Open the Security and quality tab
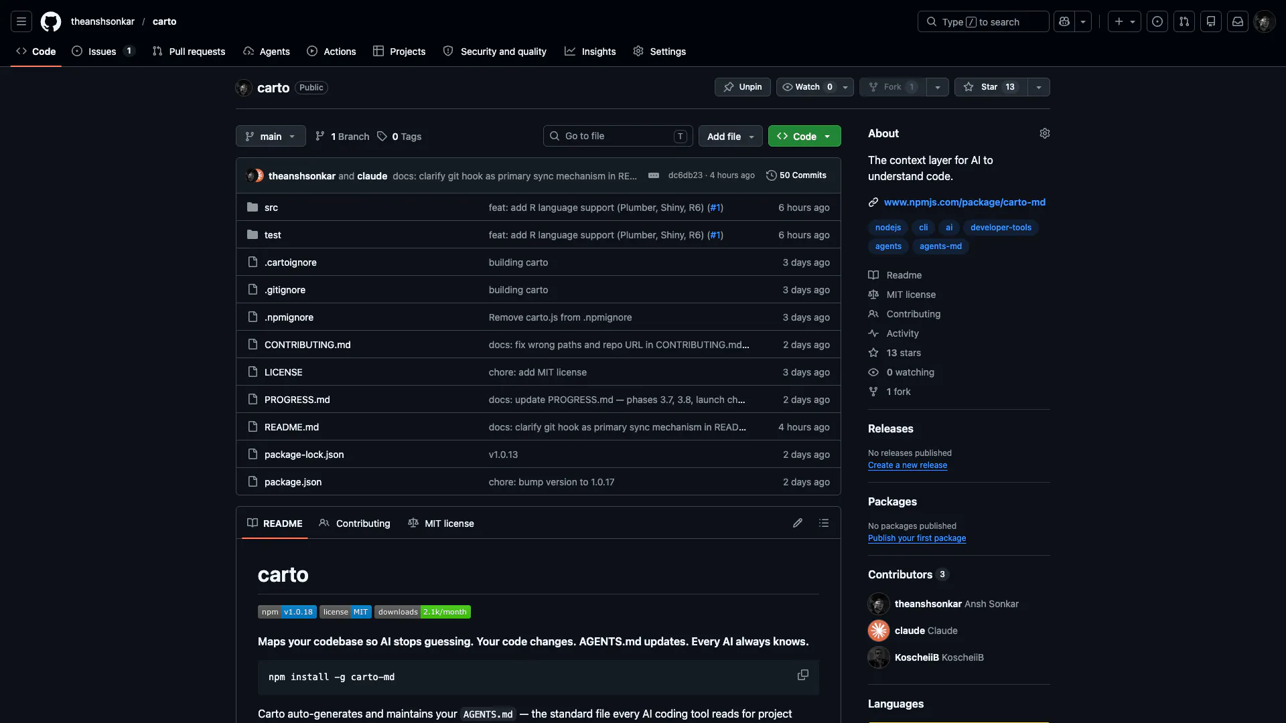1286x723 pixels. click(x=495, y=51)
